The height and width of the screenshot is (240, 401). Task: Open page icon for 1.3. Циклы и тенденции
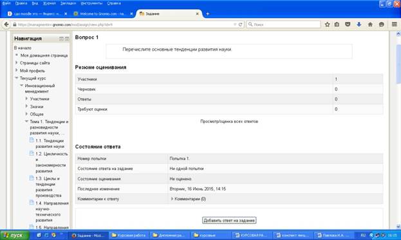click(32, 178)
